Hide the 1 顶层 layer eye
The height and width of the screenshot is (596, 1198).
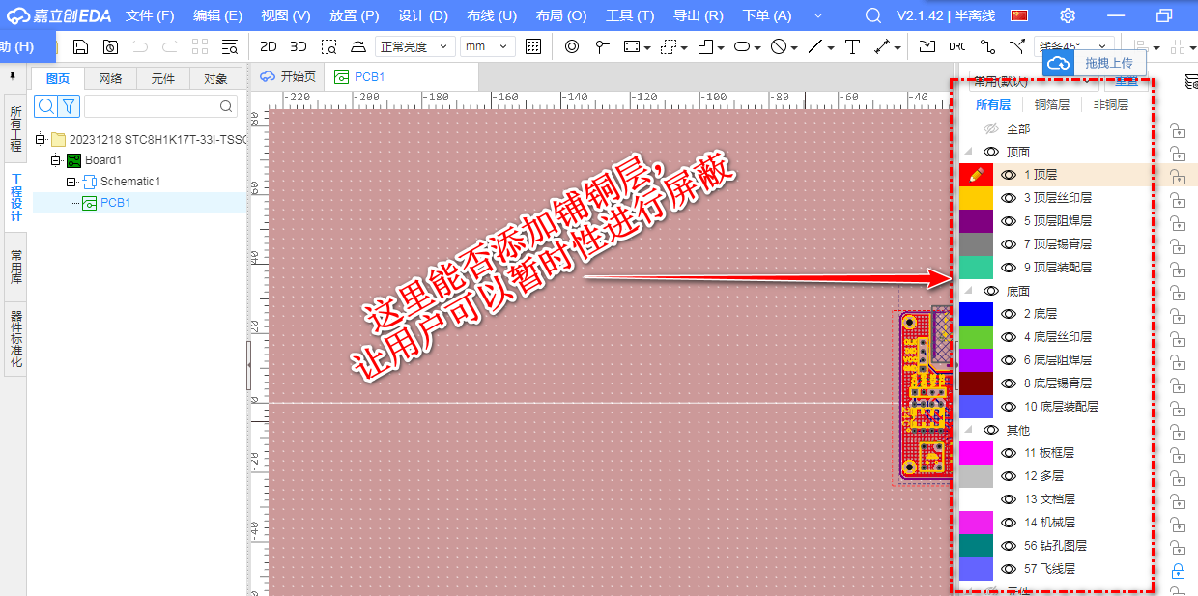coord(1009,175)
